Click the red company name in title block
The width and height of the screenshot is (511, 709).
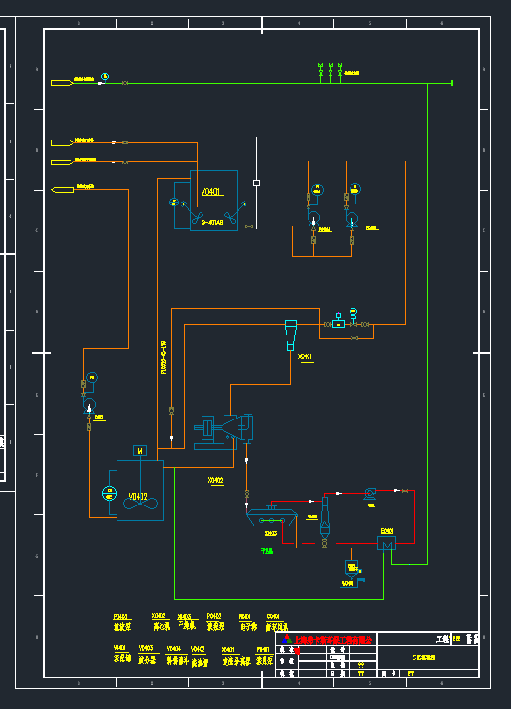click(x=332, y=640)
